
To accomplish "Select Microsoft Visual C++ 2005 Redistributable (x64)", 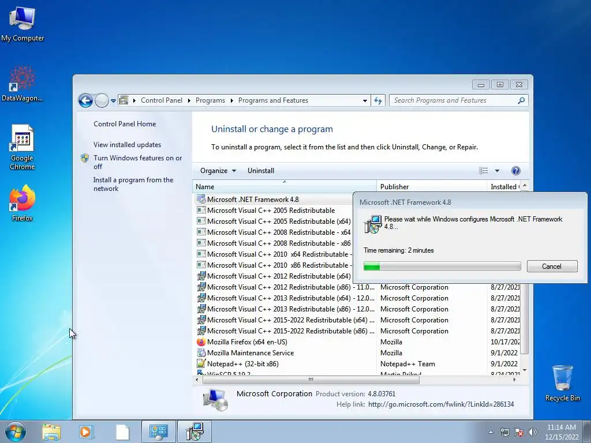I will click(x=274, y=221).
